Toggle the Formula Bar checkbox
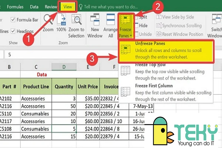Screen dimensions: 222x148 tap(13, 20)
